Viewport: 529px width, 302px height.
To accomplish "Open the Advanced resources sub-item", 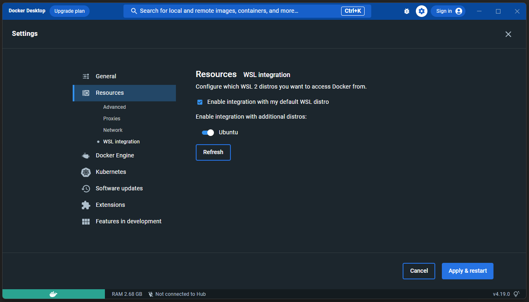I will pyautogui.click(x=114, y=107).
